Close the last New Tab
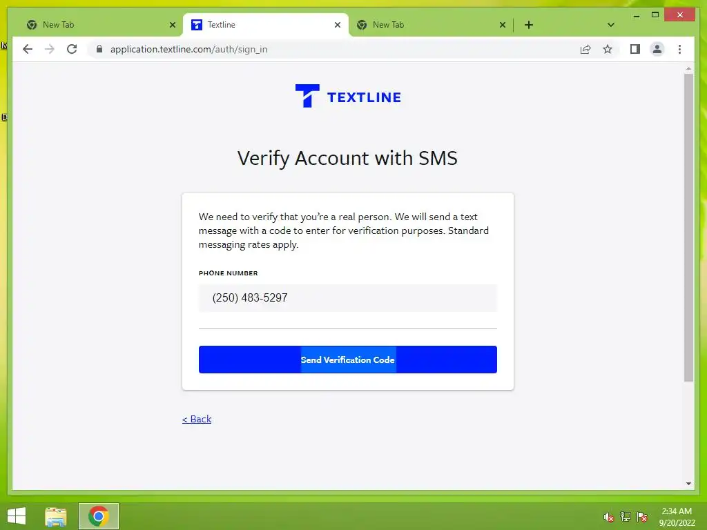The image size is (707, 530). [503, 25]
